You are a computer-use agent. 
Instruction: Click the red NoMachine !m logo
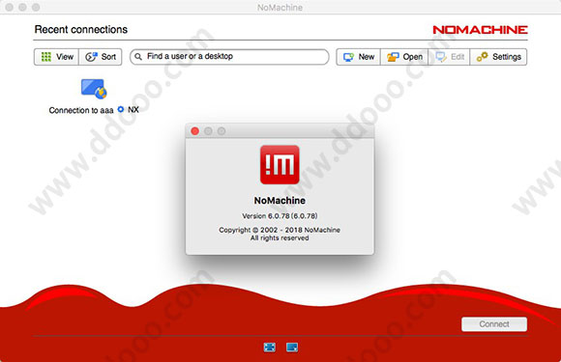click(280, 164)
